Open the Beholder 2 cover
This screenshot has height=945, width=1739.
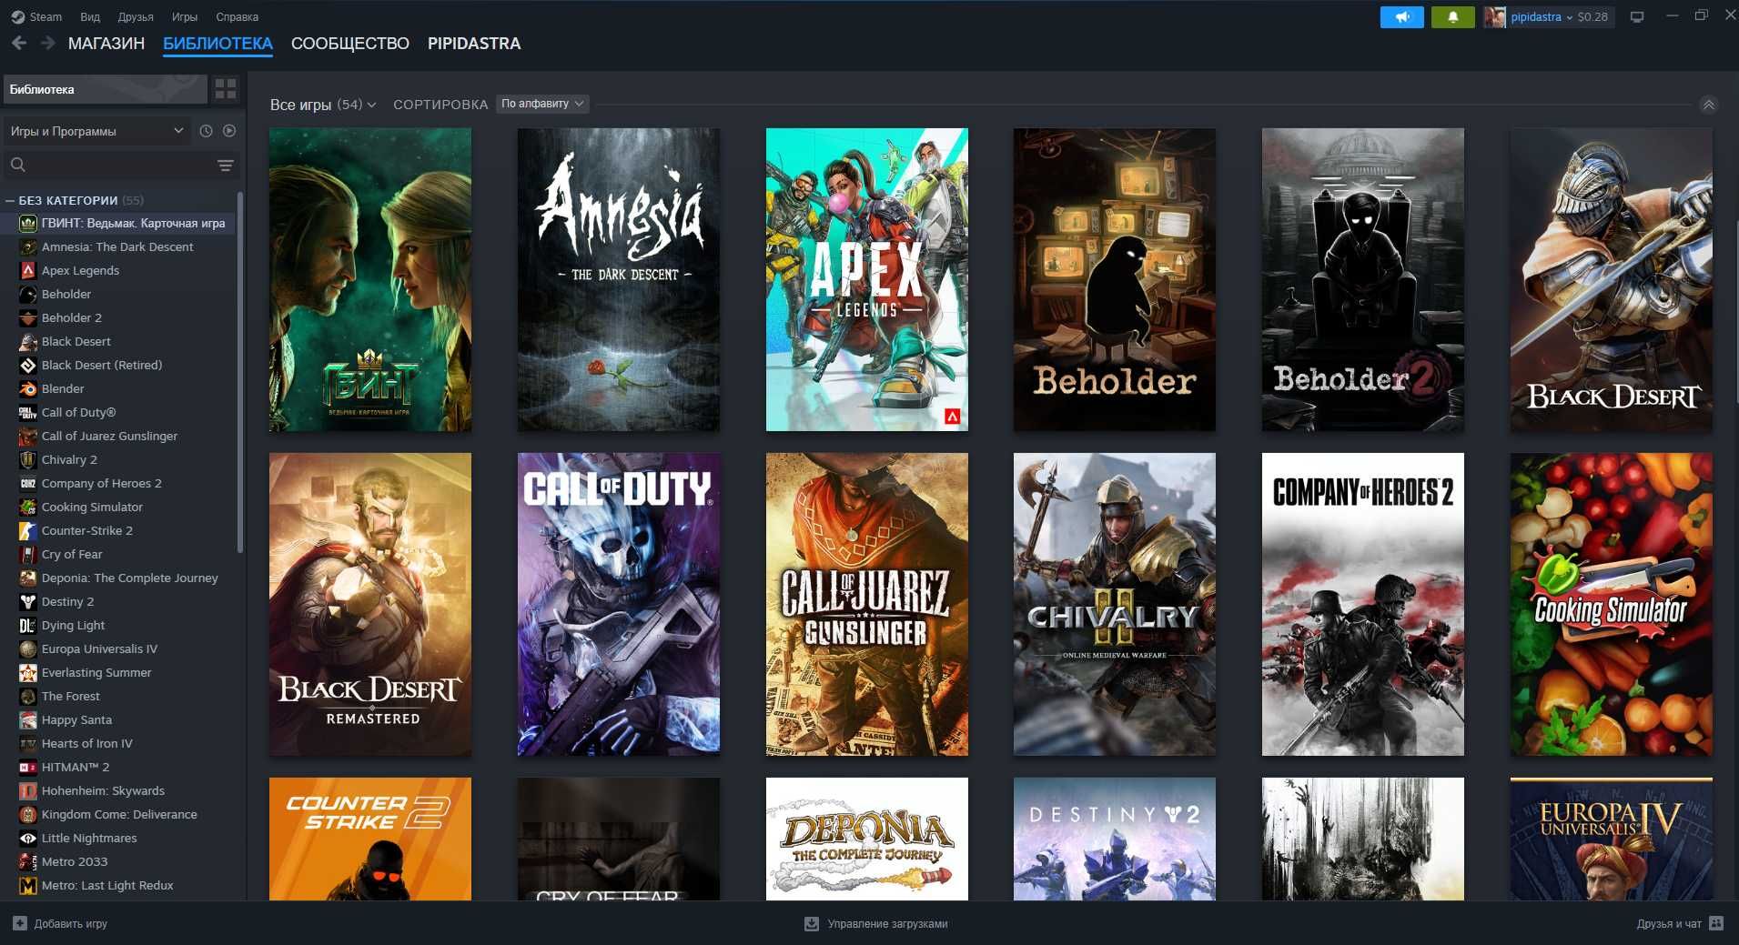[1363, 279]
